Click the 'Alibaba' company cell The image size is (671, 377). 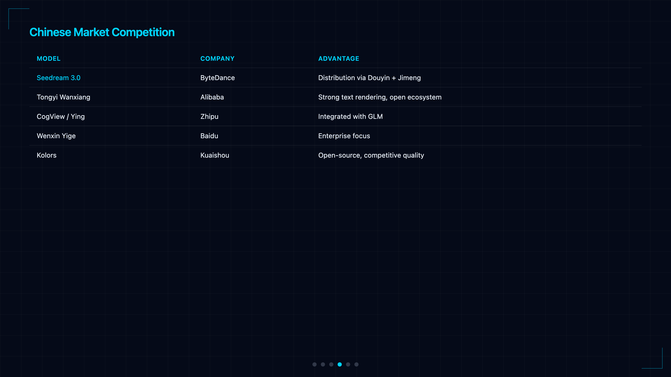point(212,97)
